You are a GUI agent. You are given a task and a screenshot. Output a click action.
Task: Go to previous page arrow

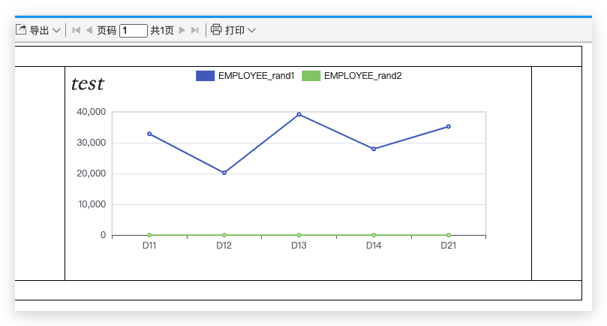coord(89,30)
